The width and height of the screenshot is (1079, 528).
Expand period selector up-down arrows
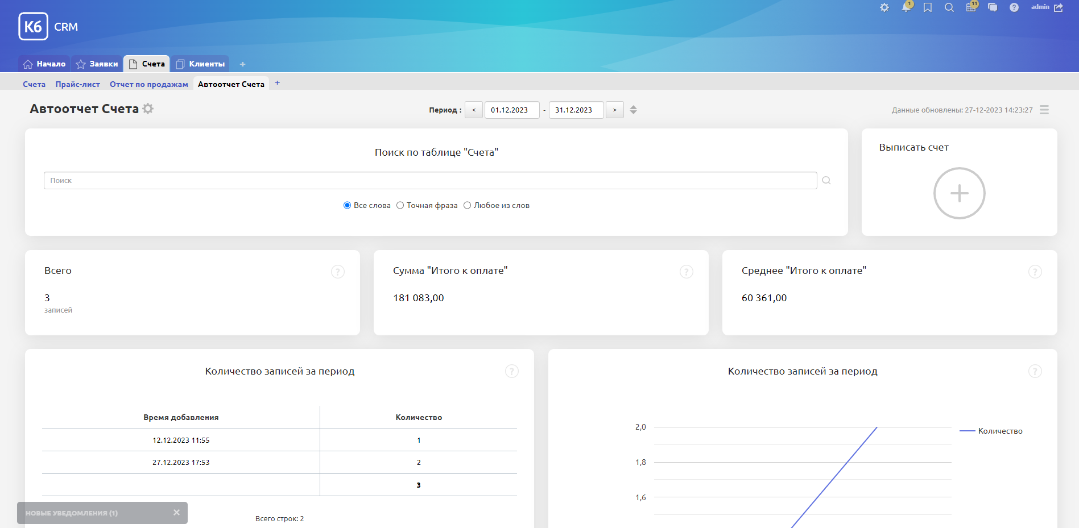click(633, 110)
